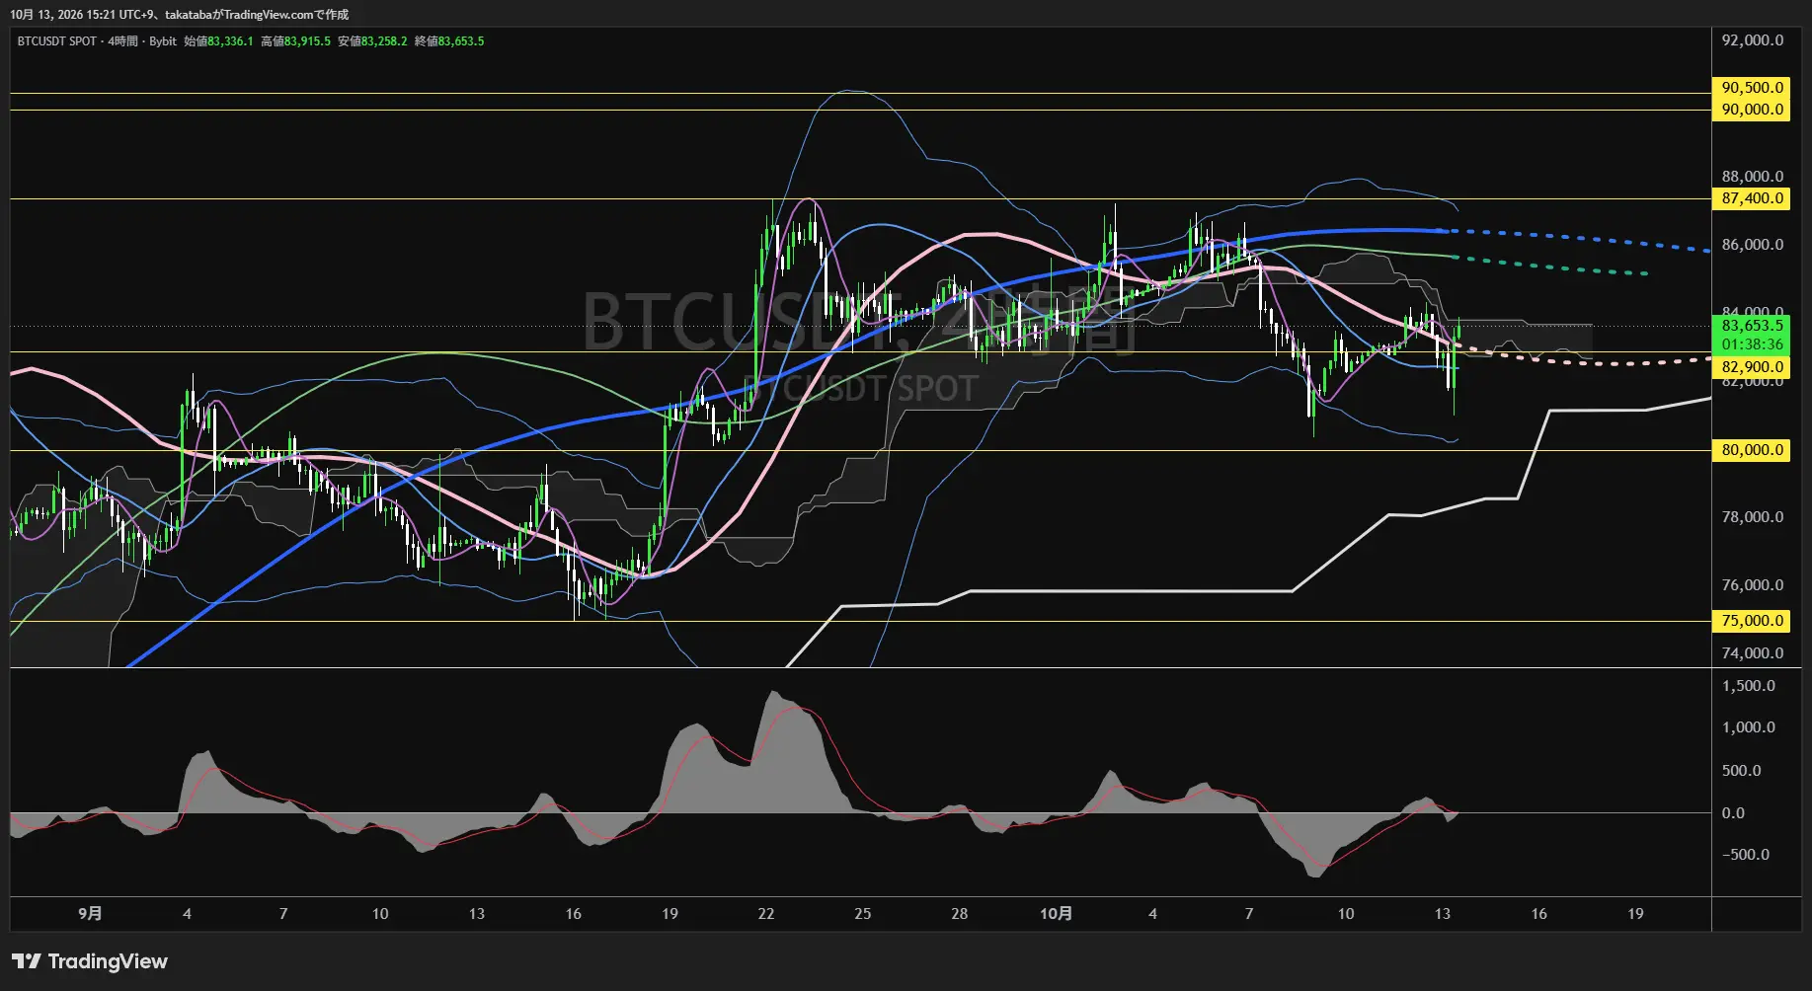
Task: Click the close value 83,653.5 in header
Action: pos(461,41)
